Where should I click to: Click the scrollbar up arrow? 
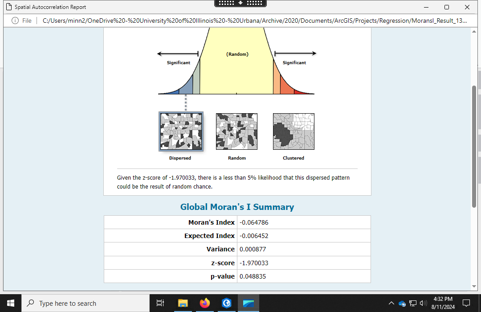click(474, 32)
